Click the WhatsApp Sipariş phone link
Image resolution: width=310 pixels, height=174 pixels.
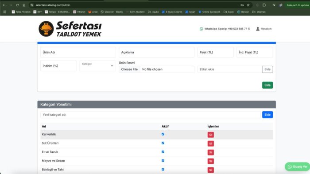225,29
